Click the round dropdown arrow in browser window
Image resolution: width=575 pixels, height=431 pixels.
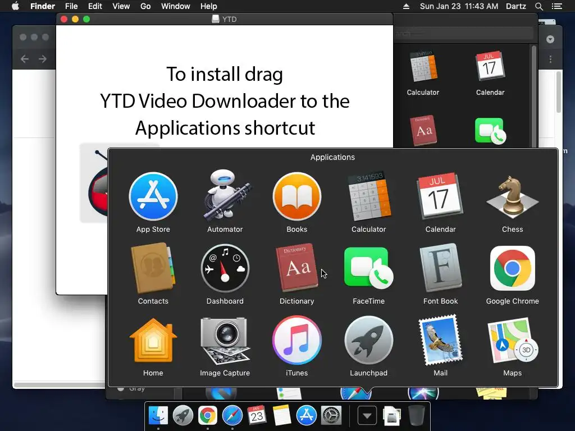coord(550,39)
